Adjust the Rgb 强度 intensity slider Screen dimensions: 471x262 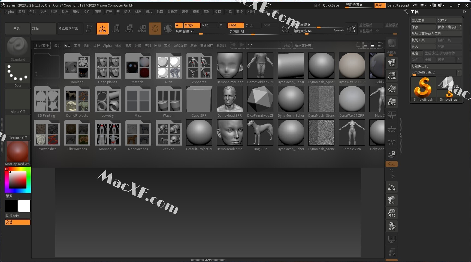pyautogui.click(x=200, y=32)
